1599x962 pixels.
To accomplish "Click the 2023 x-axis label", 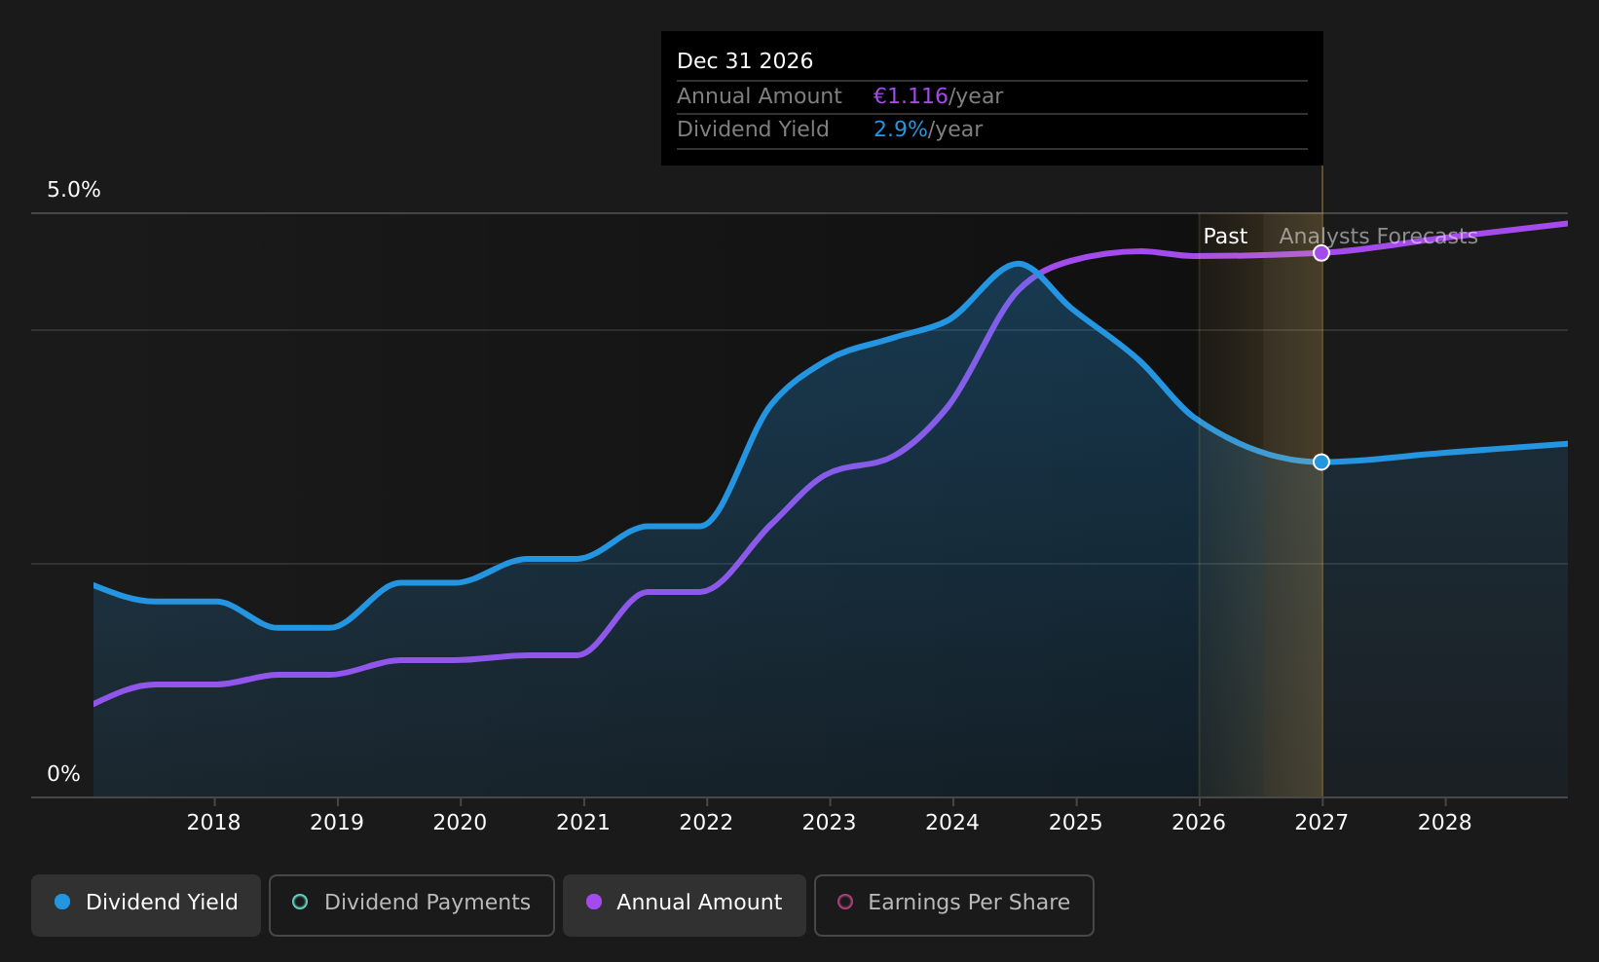I will point(829,823).
